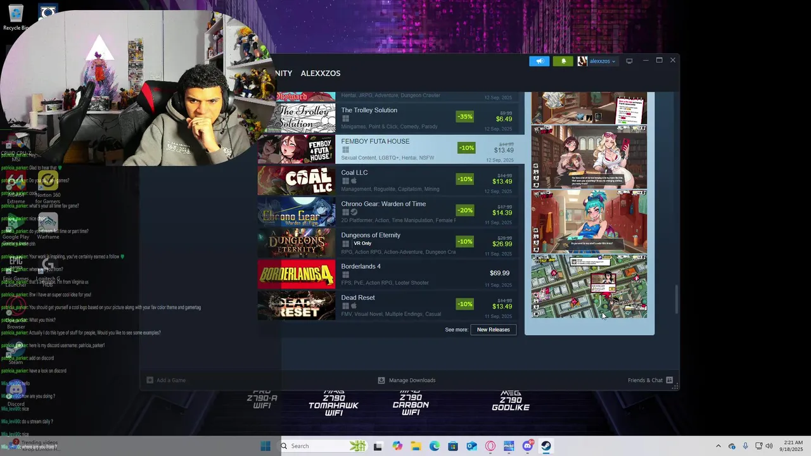Click the alexxzos profile avatar picture
Image resolution: width=811 pixels, height=456 pixels.
582,61
